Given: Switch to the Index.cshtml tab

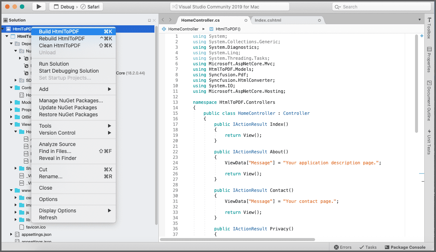Looking at the screenshot, I should click(268, 20).
